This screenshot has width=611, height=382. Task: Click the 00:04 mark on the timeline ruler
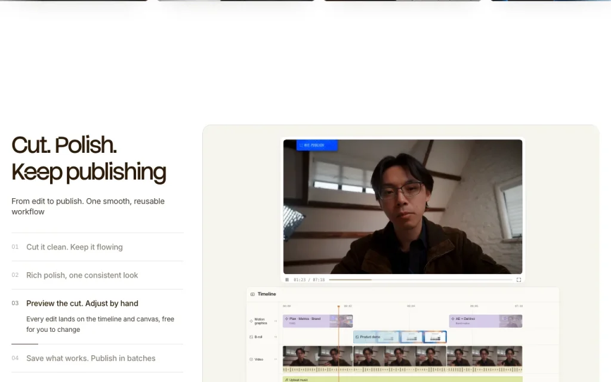point(411,306)
